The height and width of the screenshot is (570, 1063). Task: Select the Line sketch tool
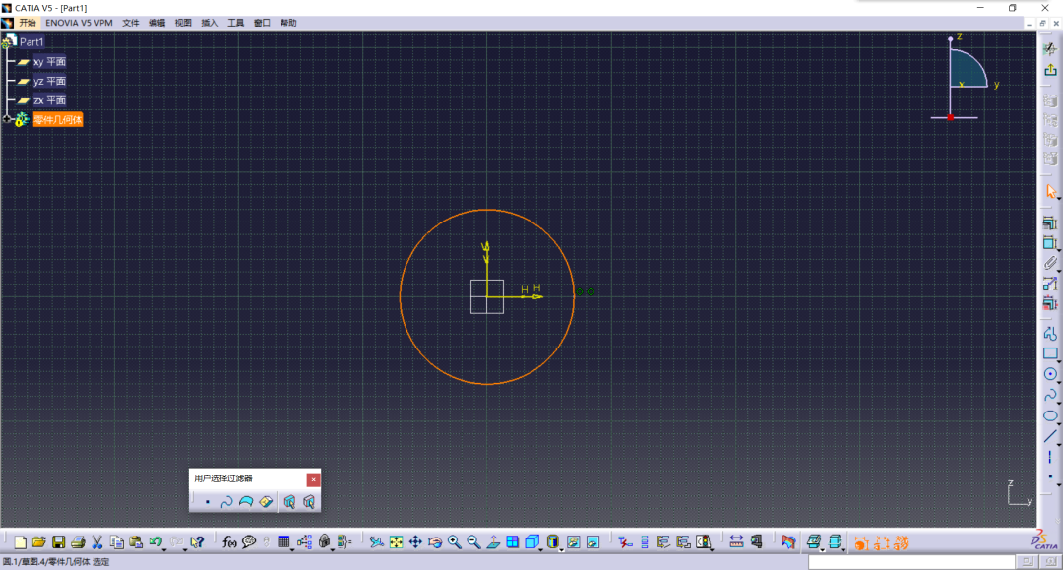[1050, 436]
